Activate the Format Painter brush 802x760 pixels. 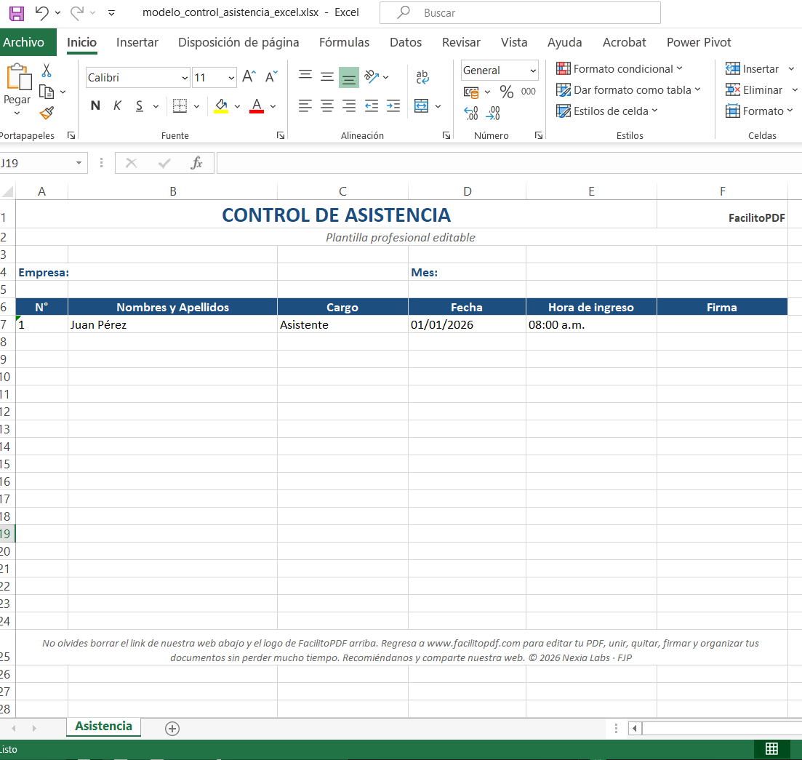coord(47,113)
